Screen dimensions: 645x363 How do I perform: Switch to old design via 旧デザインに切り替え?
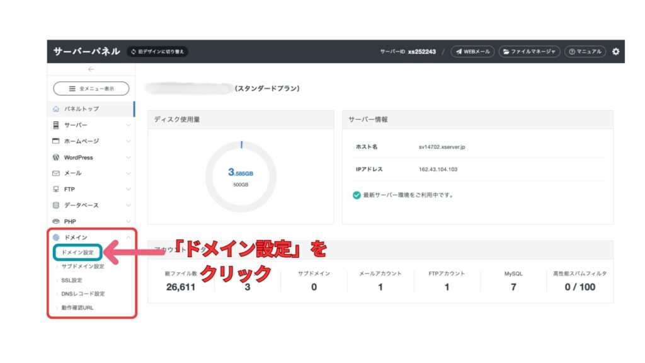[x=157, y=52]
